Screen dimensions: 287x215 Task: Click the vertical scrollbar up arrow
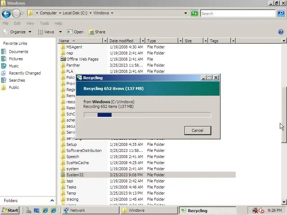pyautogui.click(x=284, y=40)
